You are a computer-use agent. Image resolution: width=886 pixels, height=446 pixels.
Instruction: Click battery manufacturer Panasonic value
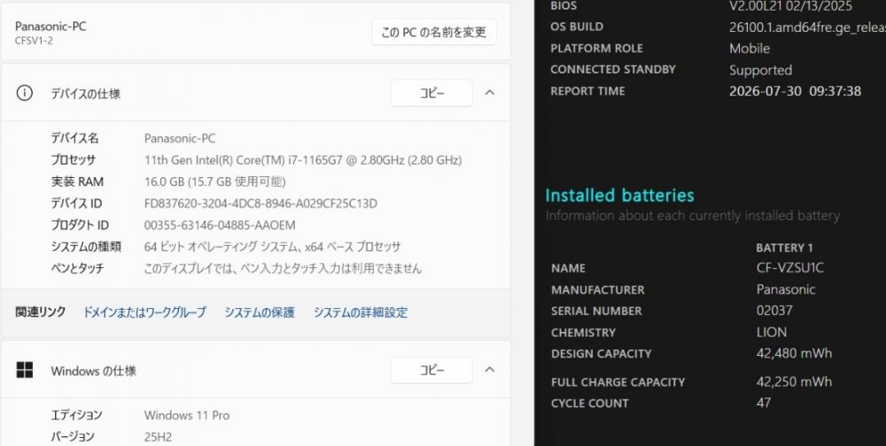pyautogui.click(x=785, y=289)
